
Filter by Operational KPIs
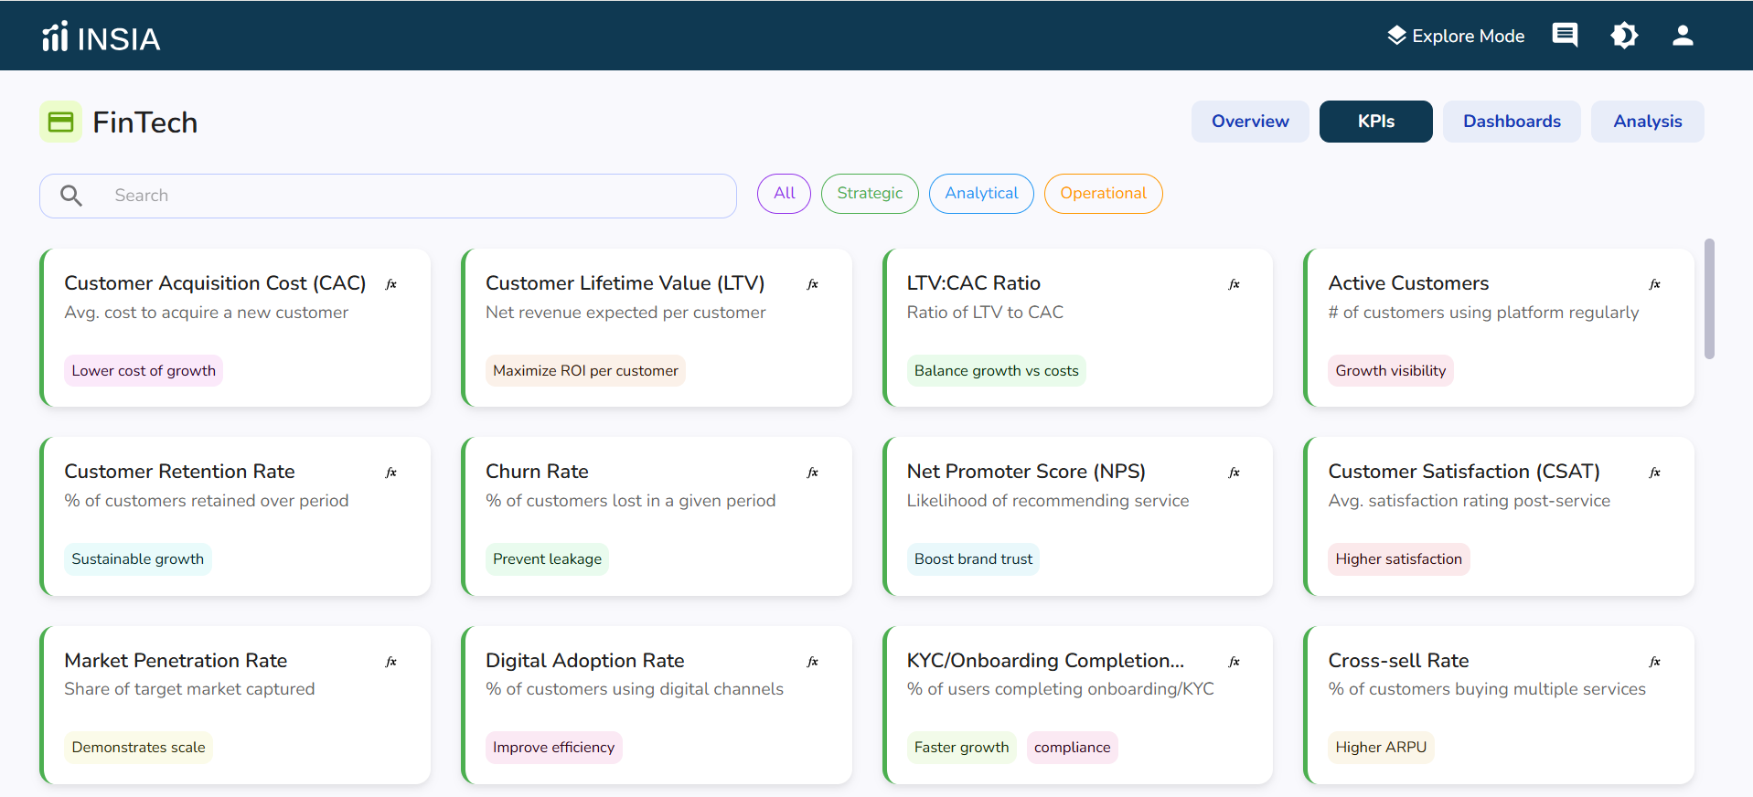(1103, 194)
